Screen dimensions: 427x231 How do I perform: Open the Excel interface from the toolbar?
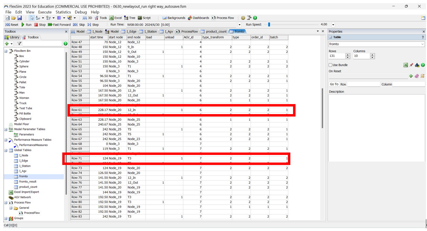(x=116, y=18)
